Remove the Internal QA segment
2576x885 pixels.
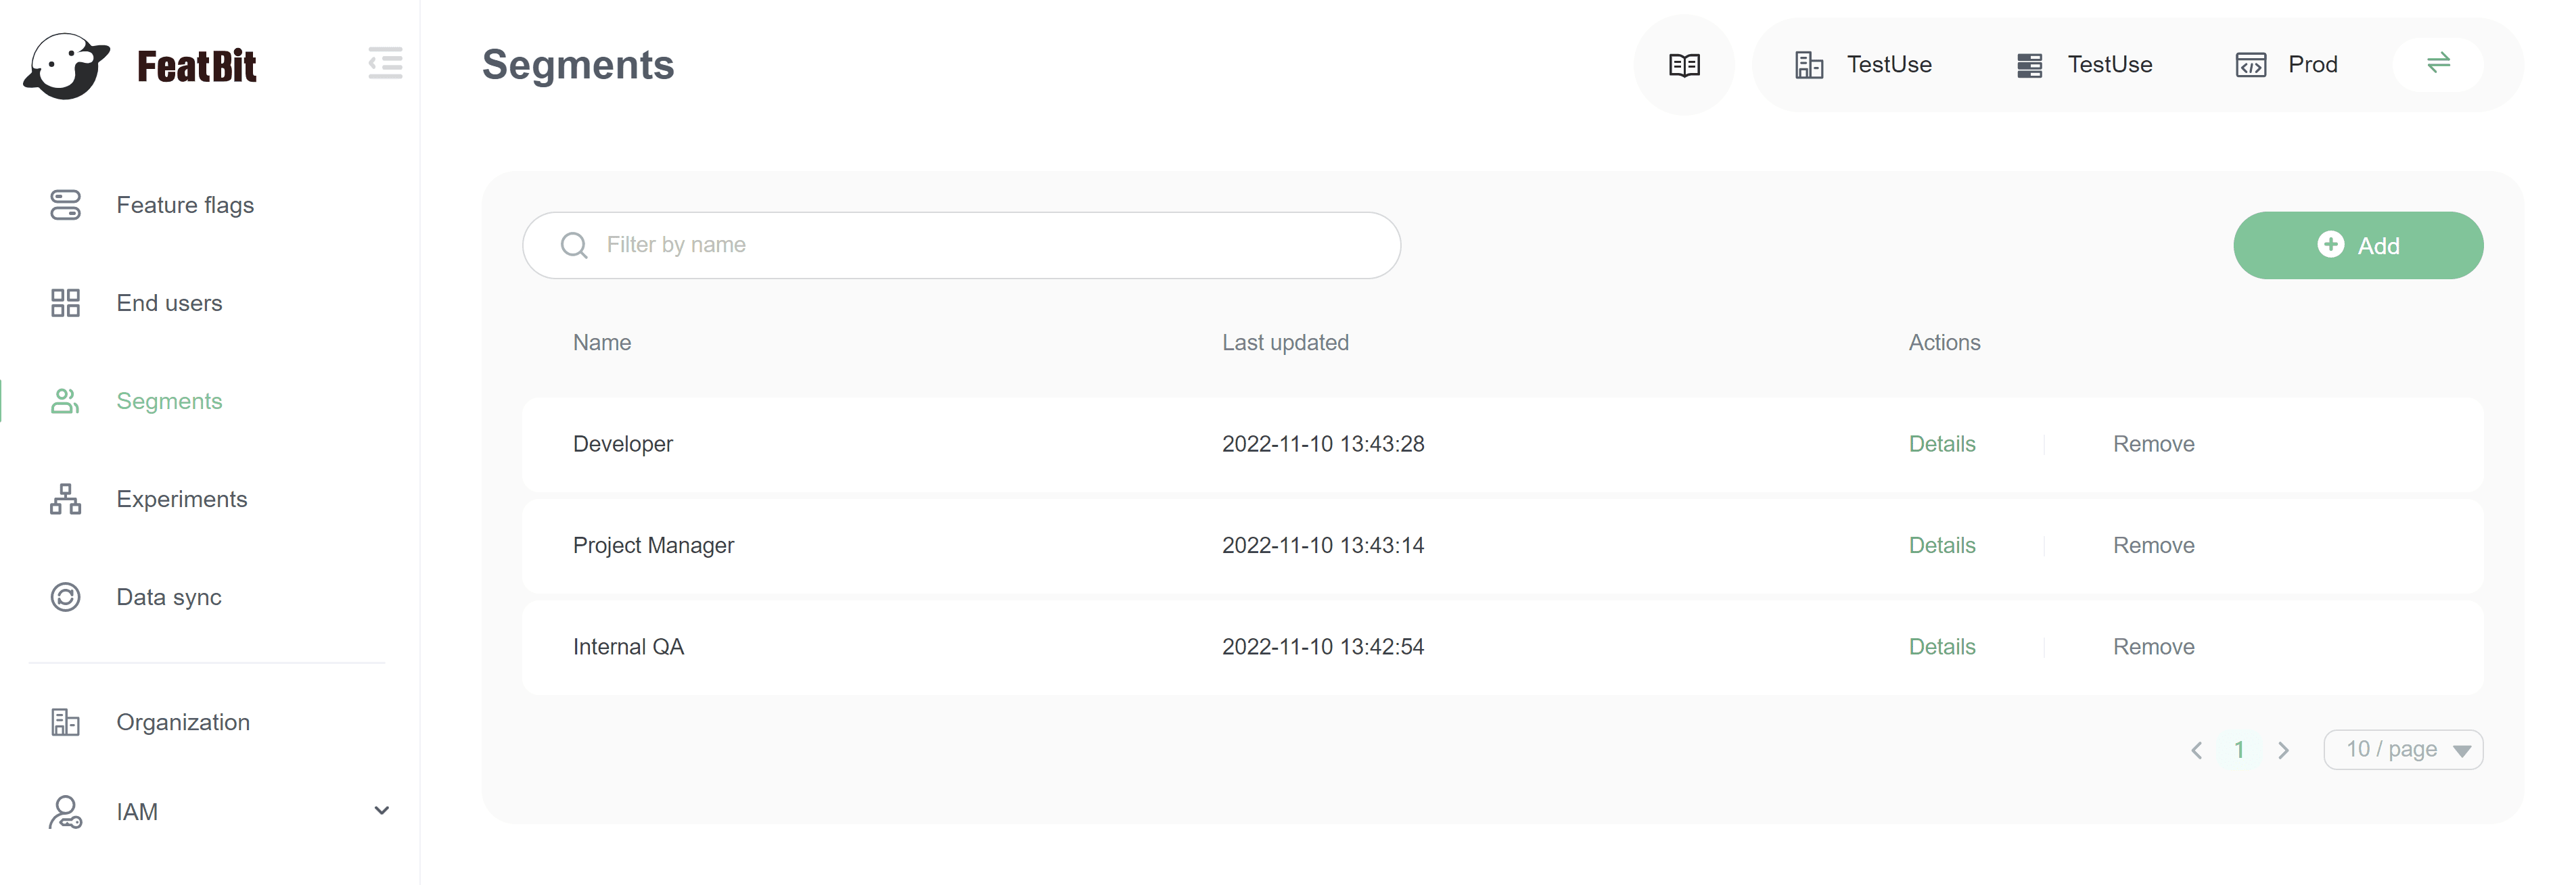[x=2153, y=646]
